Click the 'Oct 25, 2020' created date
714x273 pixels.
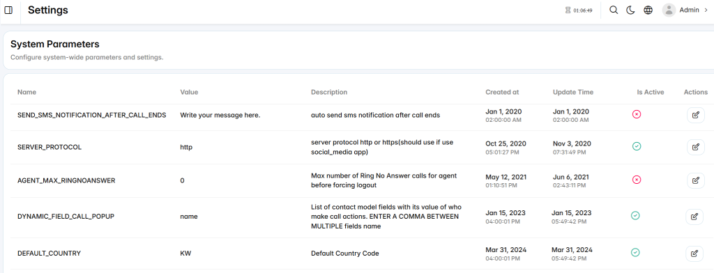tap(506, 143)
